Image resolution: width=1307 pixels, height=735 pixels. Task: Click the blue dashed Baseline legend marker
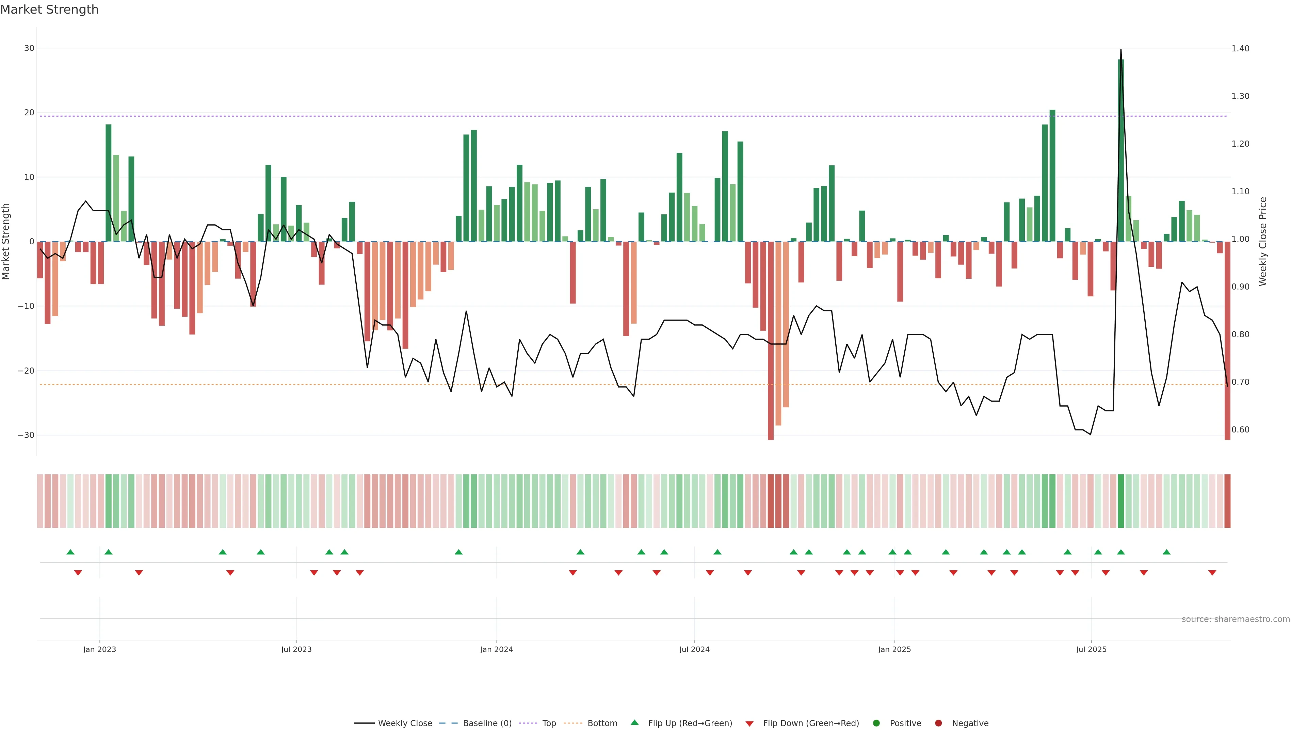point(448,723)
